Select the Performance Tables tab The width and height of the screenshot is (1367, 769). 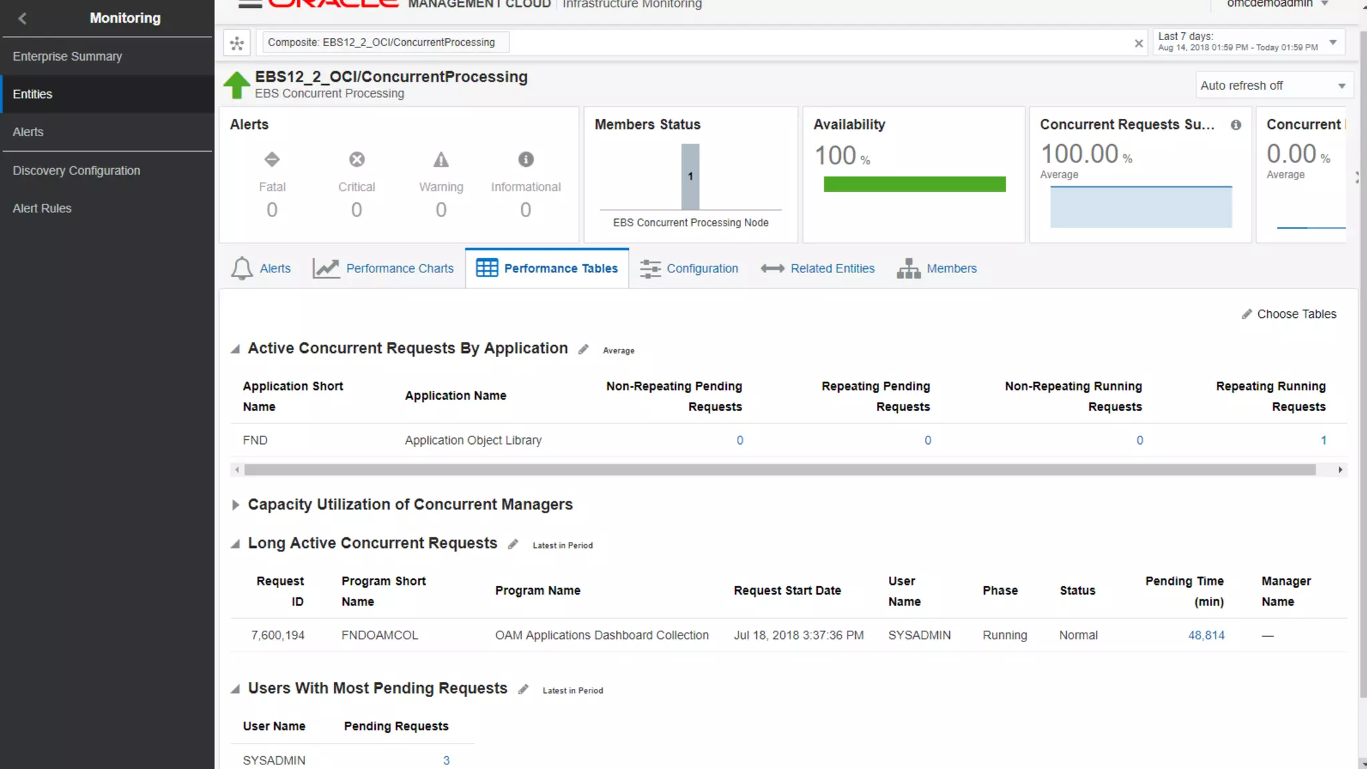[x=547, y=268]
